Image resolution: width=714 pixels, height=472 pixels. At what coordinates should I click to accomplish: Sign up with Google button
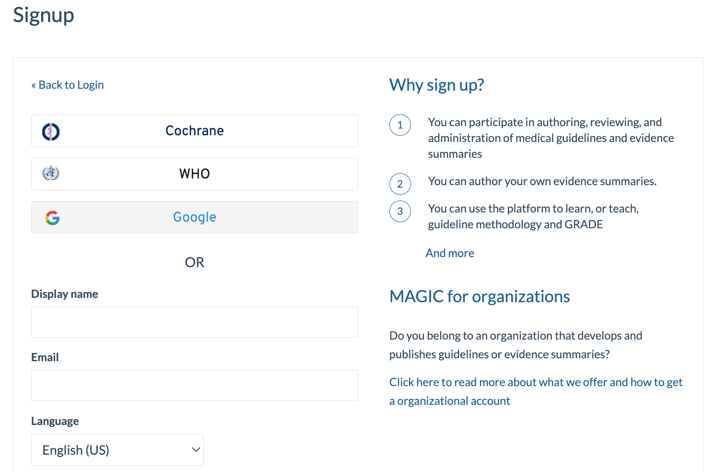click(195, 217)
